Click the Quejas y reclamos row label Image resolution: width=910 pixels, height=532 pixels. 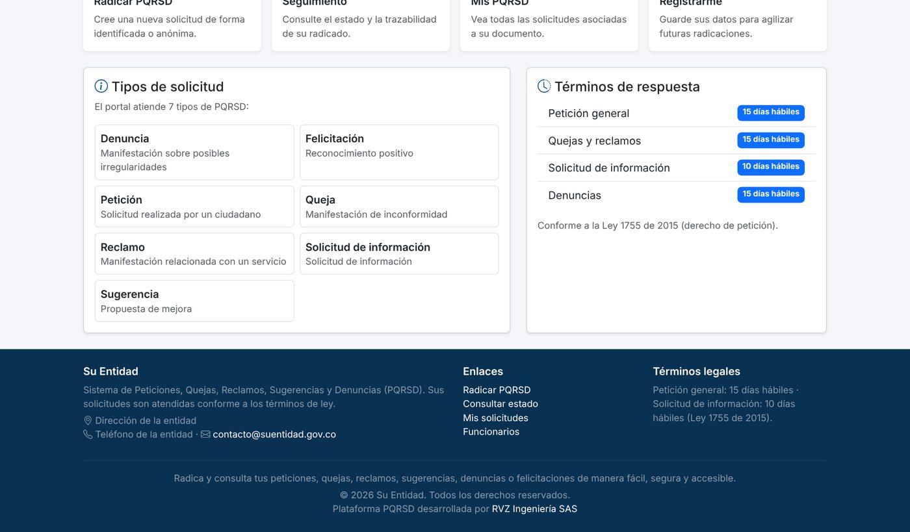(x=595, y=141)
